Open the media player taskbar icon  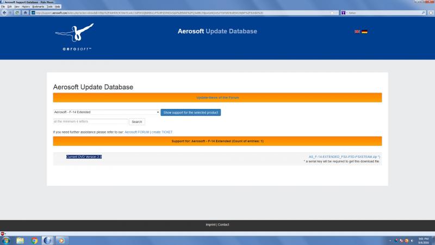click(61, 241)
